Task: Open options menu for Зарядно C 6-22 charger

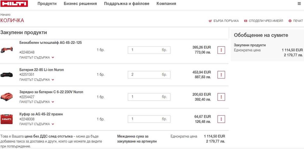Action: (x=221, y=97)
